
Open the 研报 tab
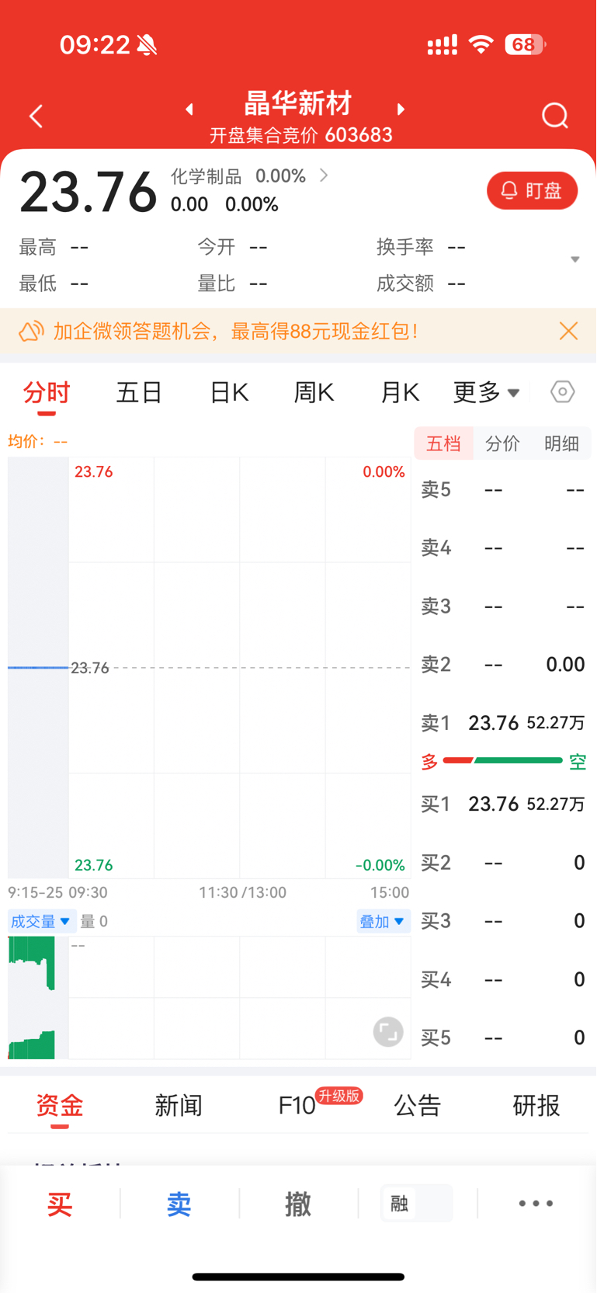click(x=536, y=1105)
